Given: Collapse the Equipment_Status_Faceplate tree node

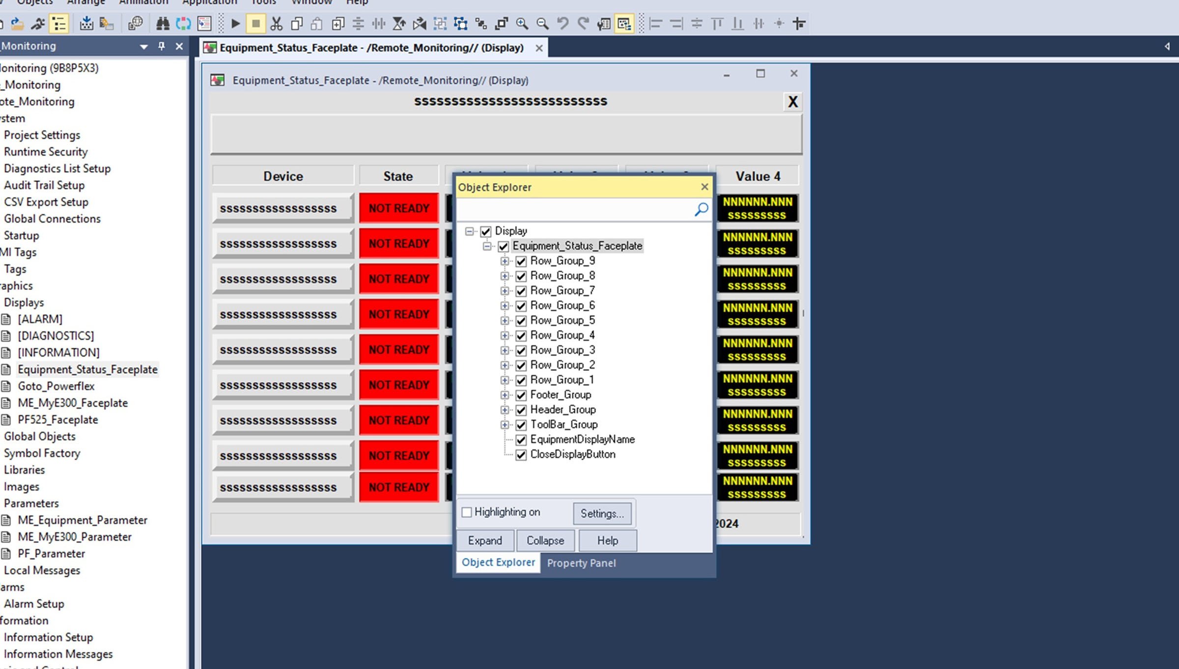Looking at the screenshot, I should click(x=487, y=246).
